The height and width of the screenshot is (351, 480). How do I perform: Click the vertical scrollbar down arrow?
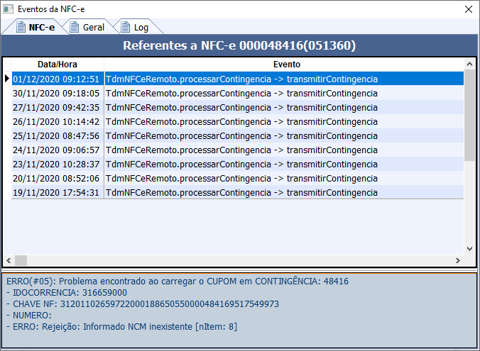469,249
